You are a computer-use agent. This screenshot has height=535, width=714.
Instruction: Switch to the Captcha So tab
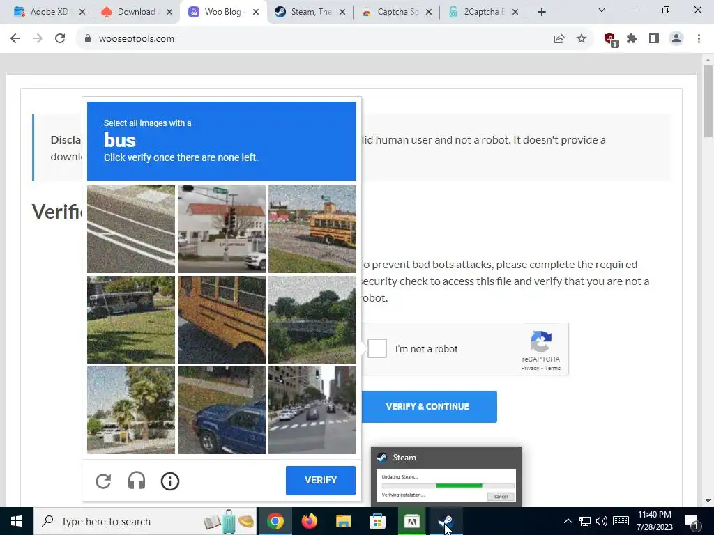(x=397, y=12)
